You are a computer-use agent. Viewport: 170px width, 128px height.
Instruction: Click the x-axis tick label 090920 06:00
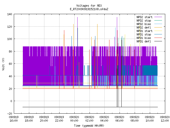click(119, 119)
